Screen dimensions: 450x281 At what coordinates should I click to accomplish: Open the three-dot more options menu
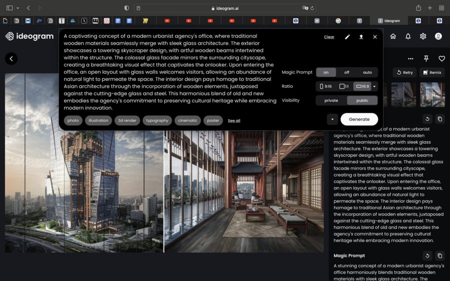(410, 58)
